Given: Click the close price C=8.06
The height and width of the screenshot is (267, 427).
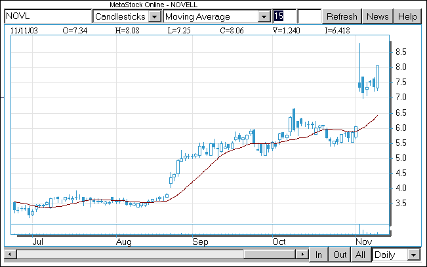Looking at the screenshot, I should pos(232,30).
